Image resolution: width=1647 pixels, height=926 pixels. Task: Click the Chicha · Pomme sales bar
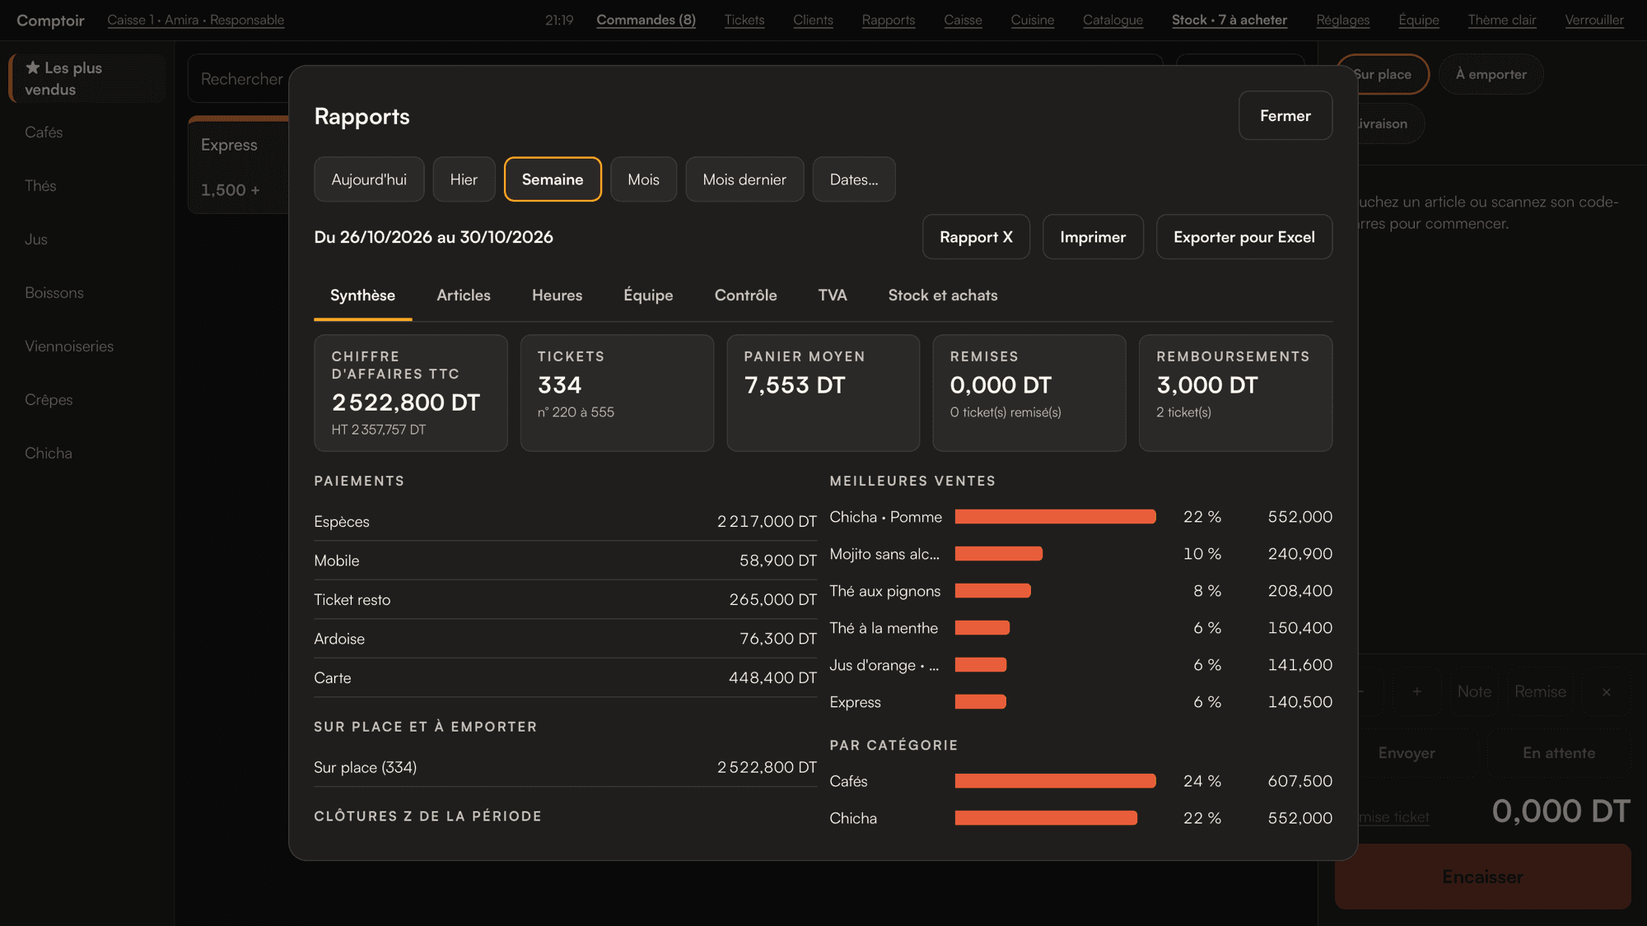[1055, 517]
